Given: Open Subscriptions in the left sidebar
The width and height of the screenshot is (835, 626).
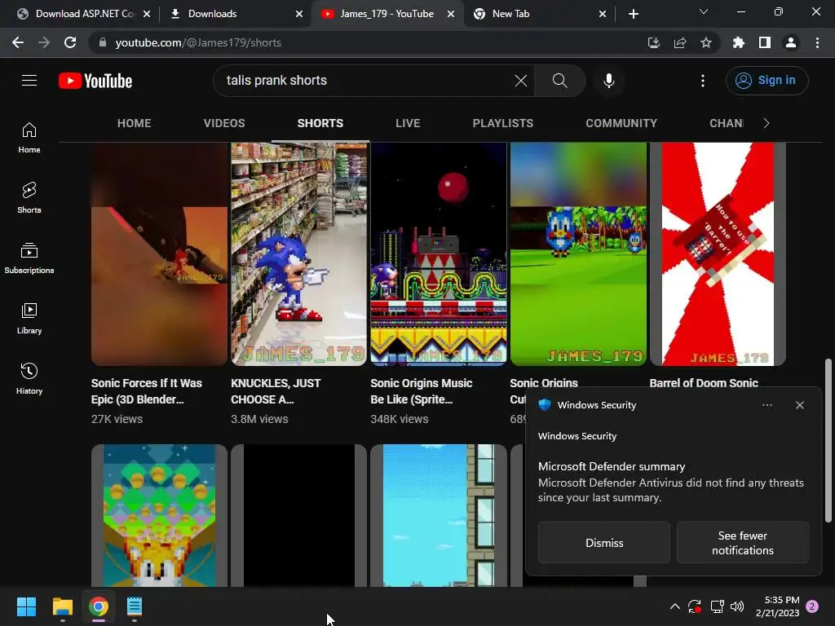Looking at the screenshot, I should (x=29, y=258).
